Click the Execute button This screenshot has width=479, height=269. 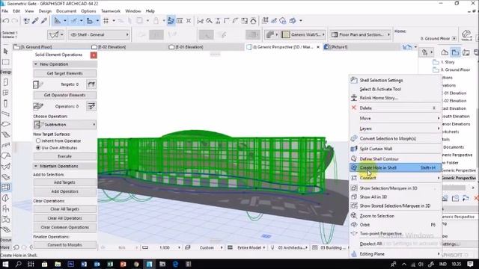[x=65, y=156]
